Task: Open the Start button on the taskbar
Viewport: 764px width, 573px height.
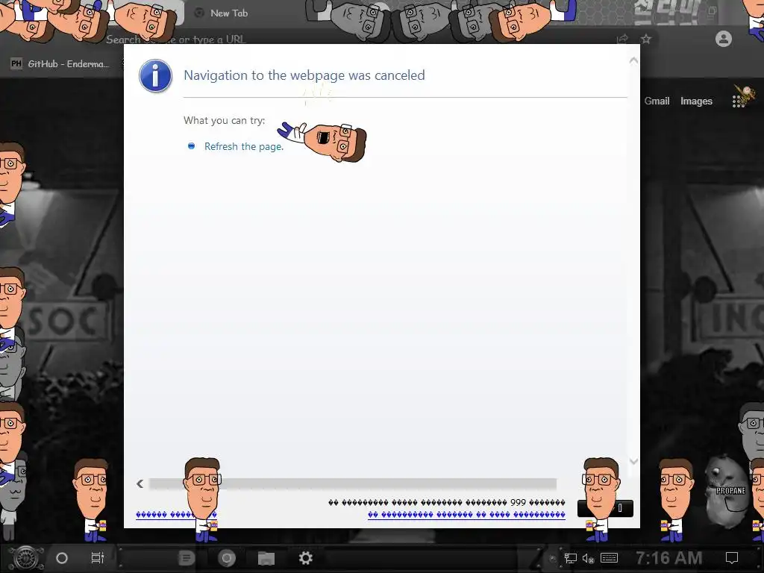Action: click(x=26, y=558)
